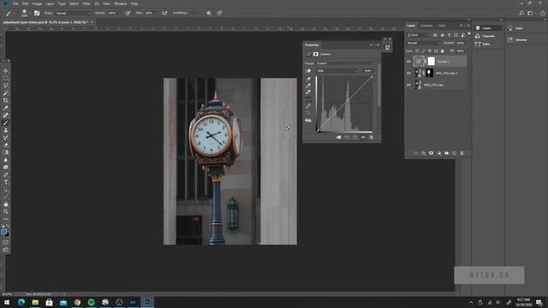
Task: Switch to the Channels tab in Layers panel
Action: click(426, 26)
